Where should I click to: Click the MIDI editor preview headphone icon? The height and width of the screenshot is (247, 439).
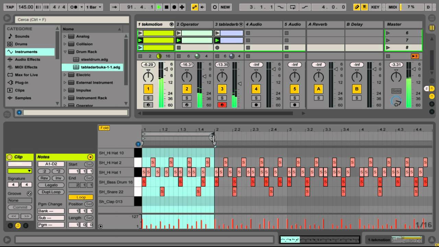point(138,144)
